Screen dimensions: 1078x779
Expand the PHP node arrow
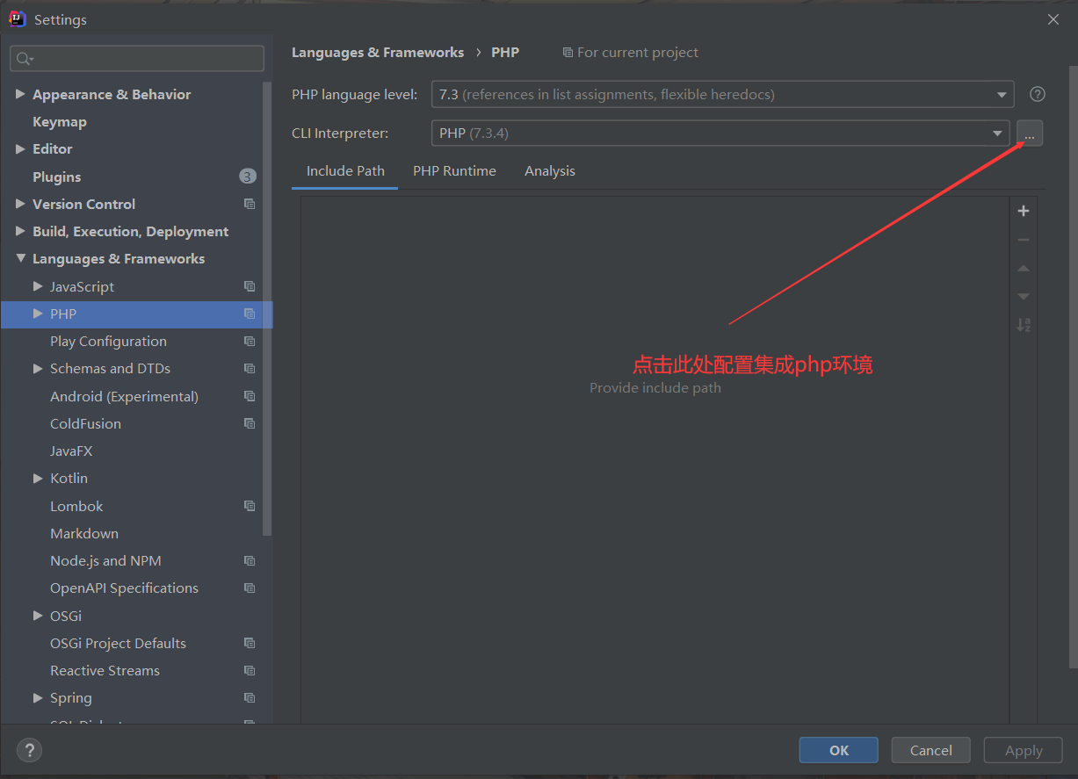[x=38, y=314]
